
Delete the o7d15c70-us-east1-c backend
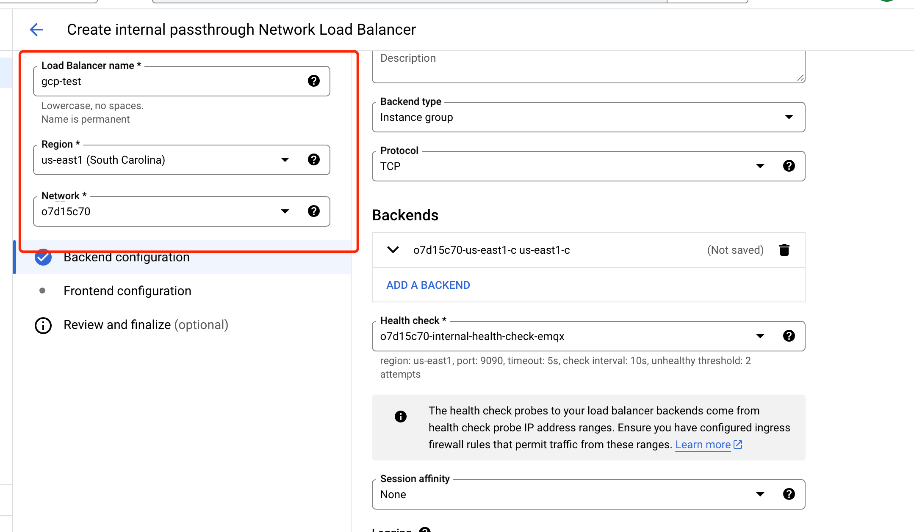tap(784, 250)
